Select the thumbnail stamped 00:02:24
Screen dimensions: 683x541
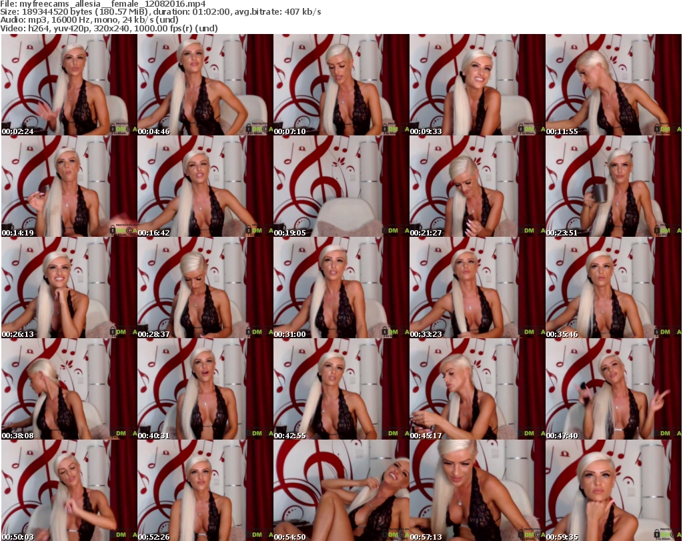tap(69, 85)
